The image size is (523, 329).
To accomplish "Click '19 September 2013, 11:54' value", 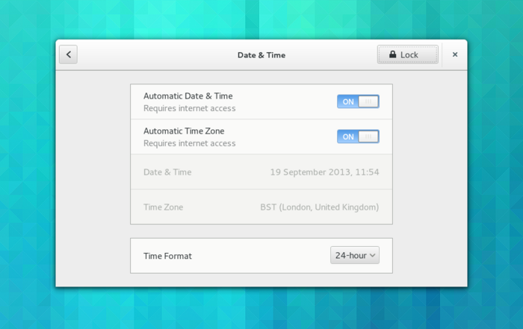I will [324, 172].
